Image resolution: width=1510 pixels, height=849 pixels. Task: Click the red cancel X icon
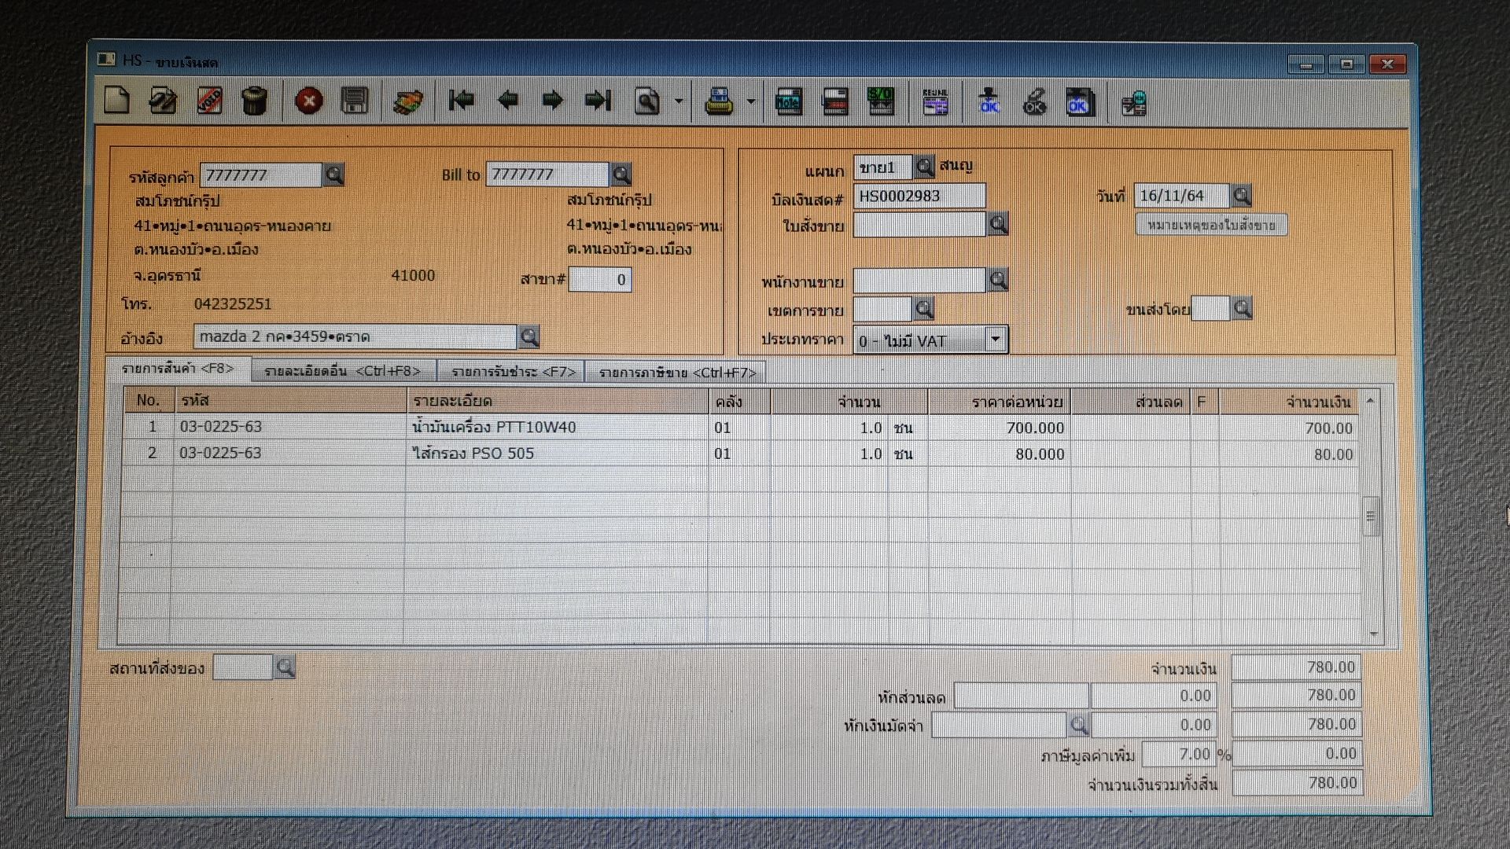point(309,101)
